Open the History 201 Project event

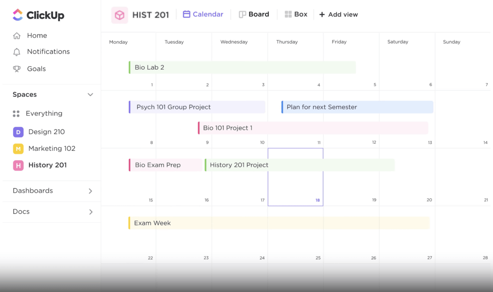(300, 165)
